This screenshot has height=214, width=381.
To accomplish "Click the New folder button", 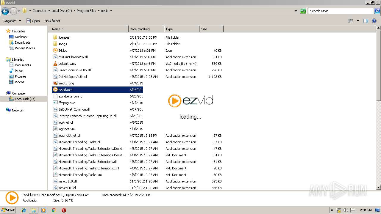I will pos(52,21).
